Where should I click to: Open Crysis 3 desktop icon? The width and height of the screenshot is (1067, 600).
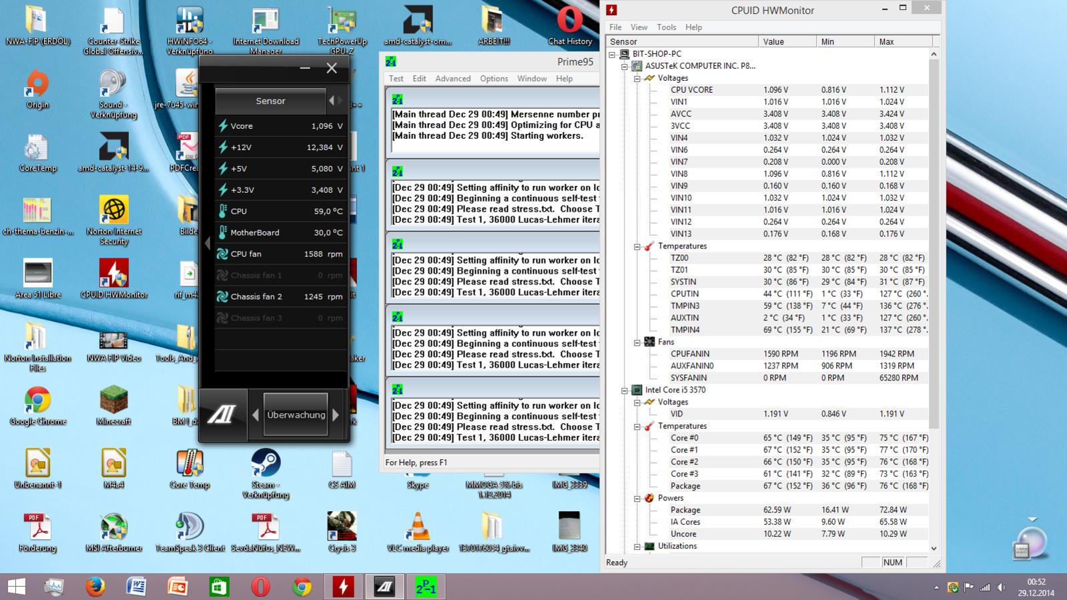[342, 532]
